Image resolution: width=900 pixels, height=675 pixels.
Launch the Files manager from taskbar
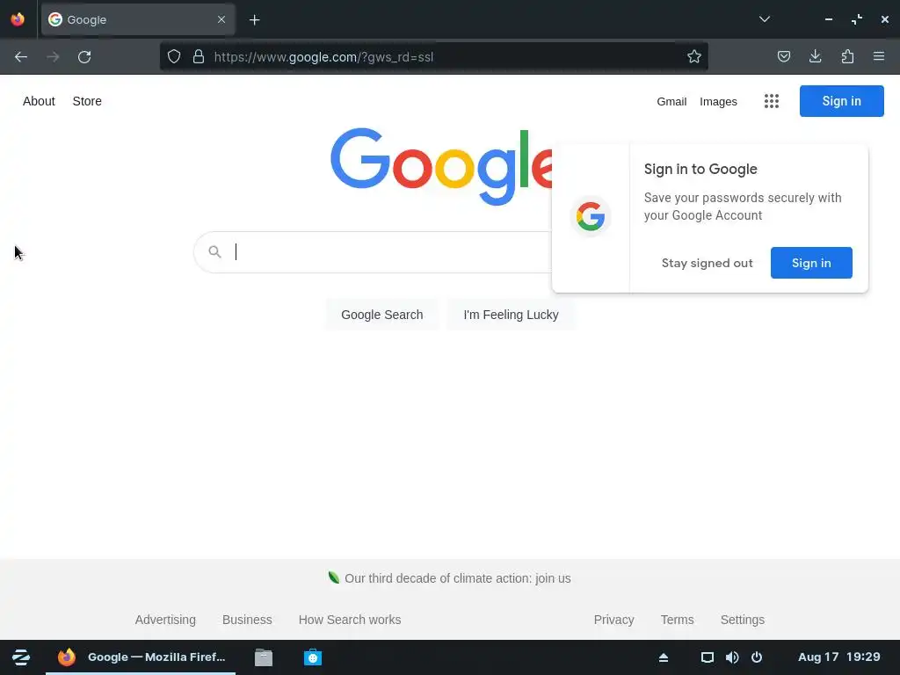264,657
